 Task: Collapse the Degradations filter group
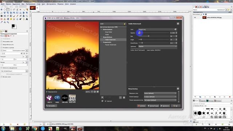click(x=101, y=37)
